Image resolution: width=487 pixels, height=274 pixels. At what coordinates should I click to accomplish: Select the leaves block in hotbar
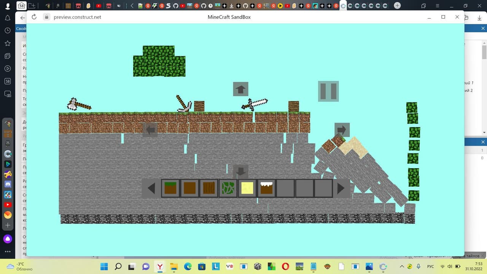pos(228,188)
